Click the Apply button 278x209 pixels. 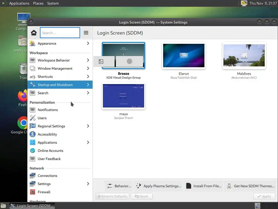pyautogui.click(x=264, y=196)
